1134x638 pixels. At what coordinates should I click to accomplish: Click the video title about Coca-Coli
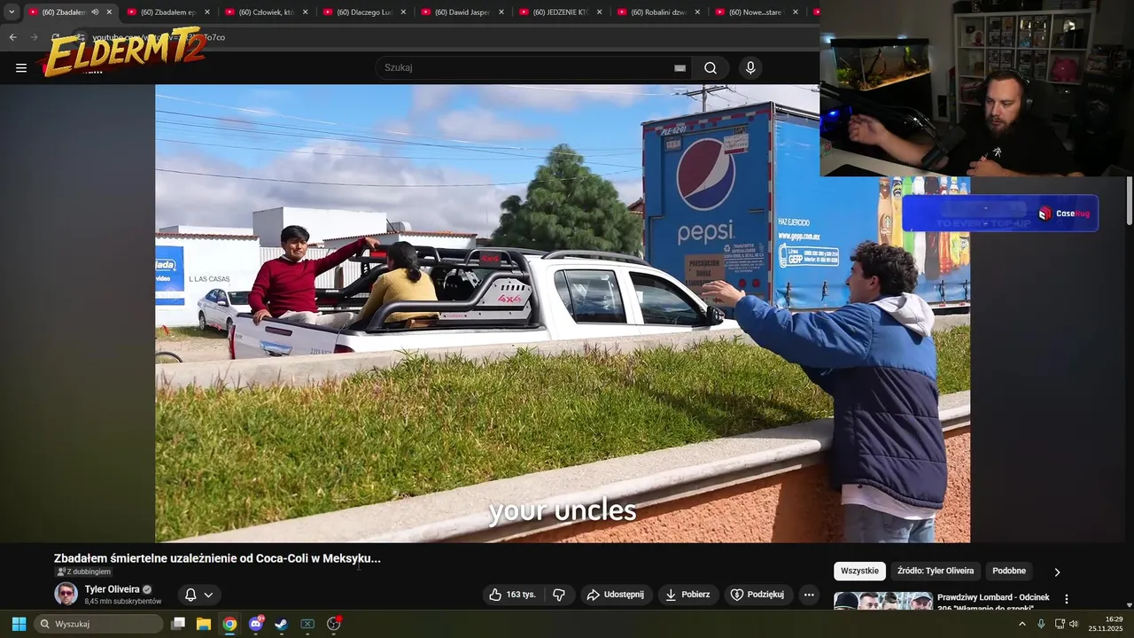coord(217,558)
